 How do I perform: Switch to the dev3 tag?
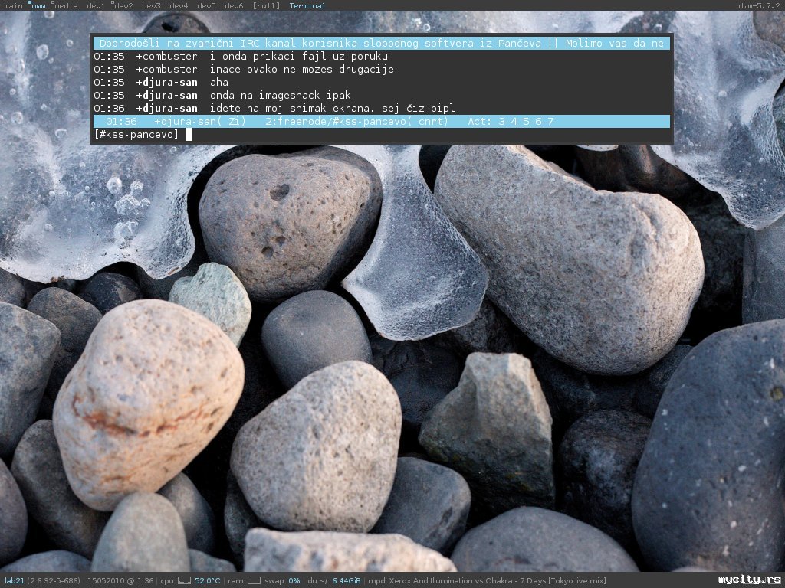[151, 6]
